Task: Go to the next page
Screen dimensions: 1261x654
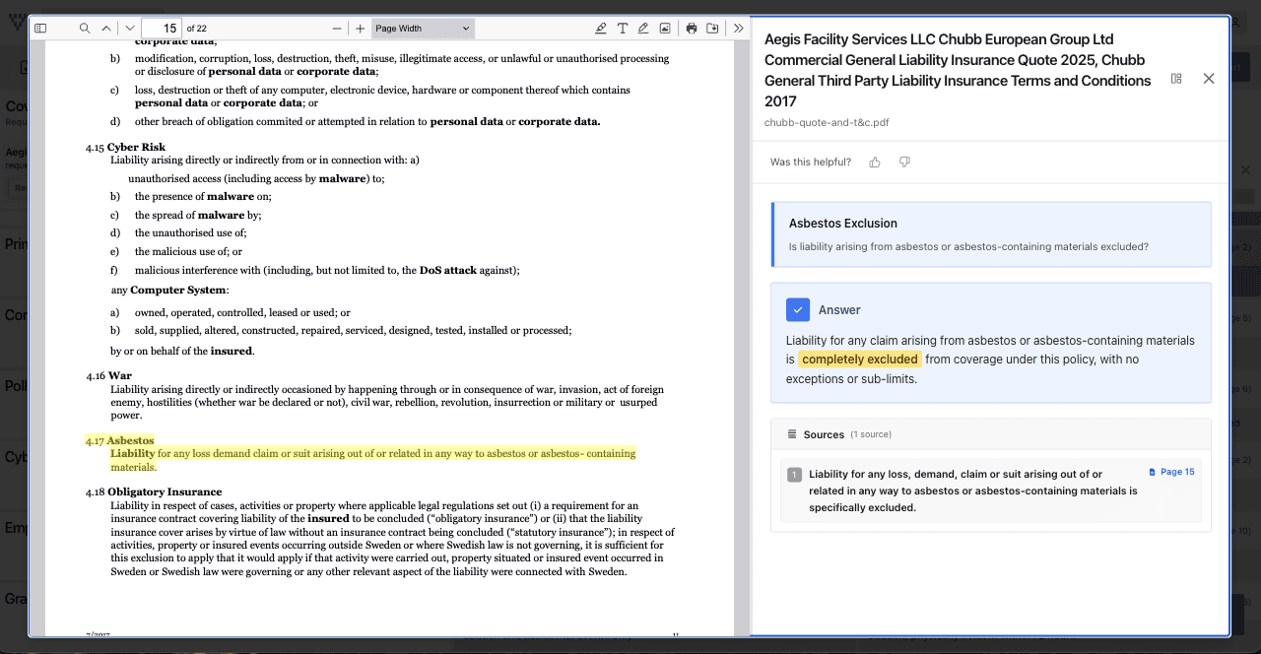Action: click(129, 29)
